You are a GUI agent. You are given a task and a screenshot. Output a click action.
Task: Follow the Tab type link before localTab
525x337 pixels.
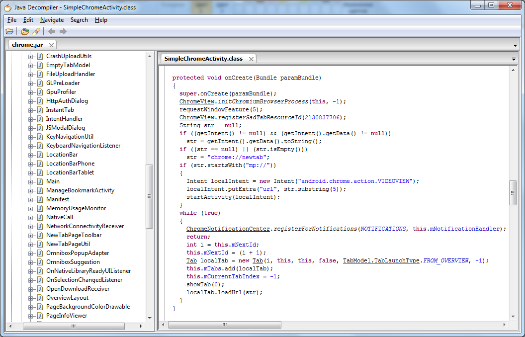point(191,260)
